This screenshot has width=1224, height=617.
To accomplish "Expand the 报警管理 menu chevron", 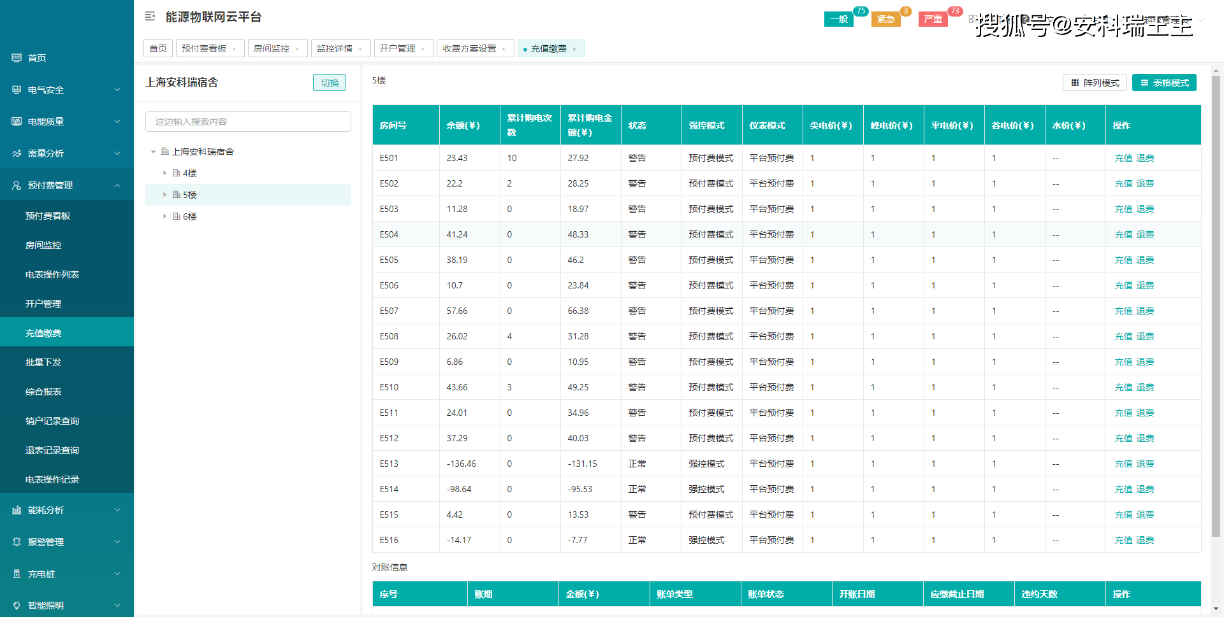I will pos(117,542).
